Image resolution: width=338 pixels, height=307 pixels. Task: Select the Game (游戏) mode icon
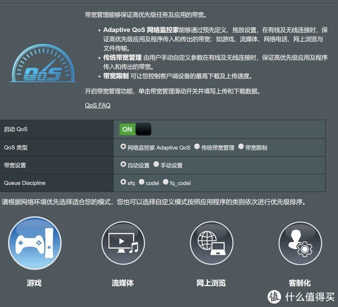35,243
